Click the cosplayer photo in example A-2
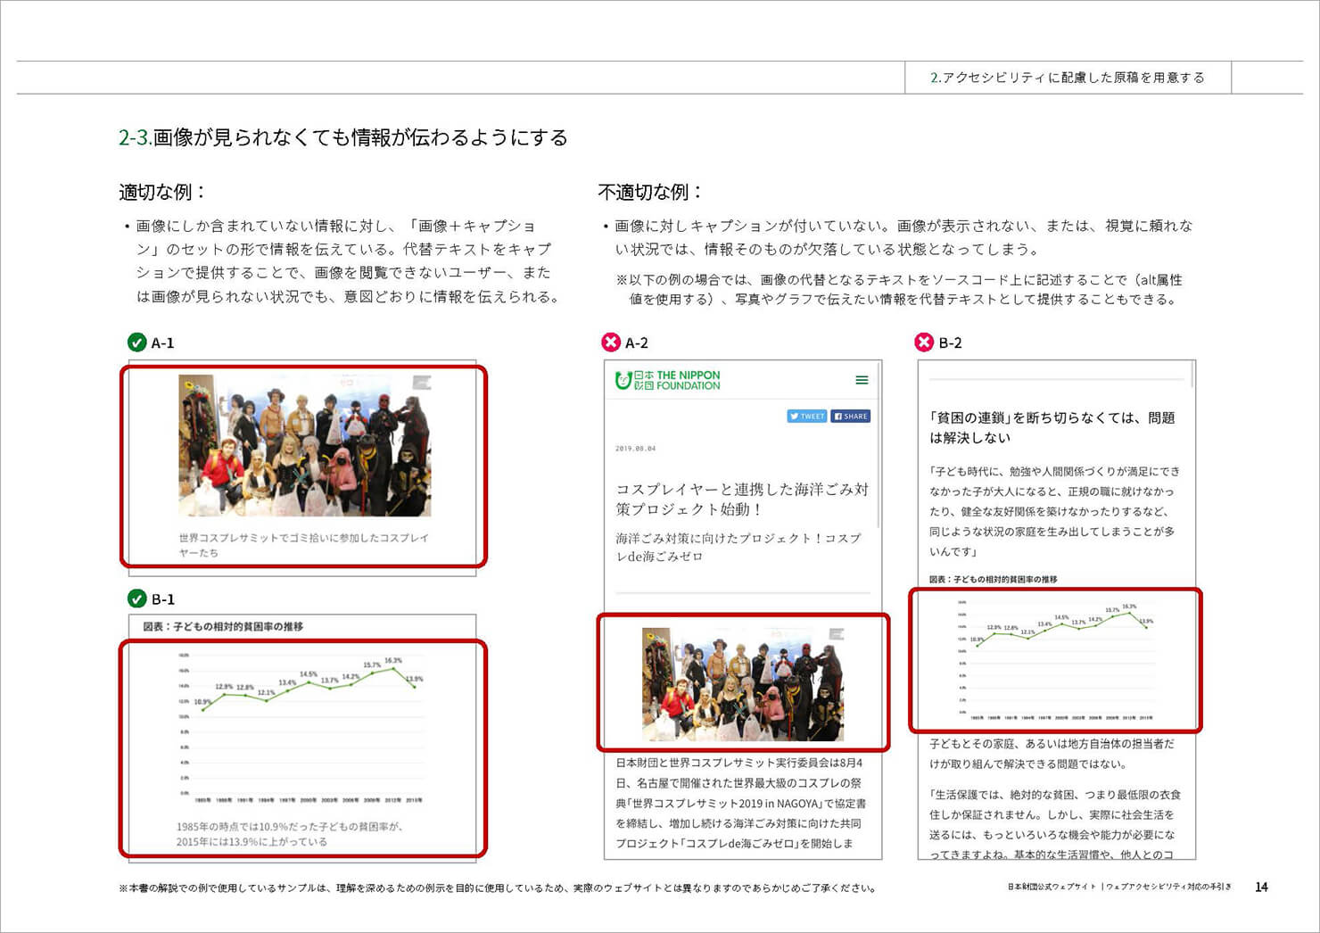The image size is (1320, 933). (743, 684)
